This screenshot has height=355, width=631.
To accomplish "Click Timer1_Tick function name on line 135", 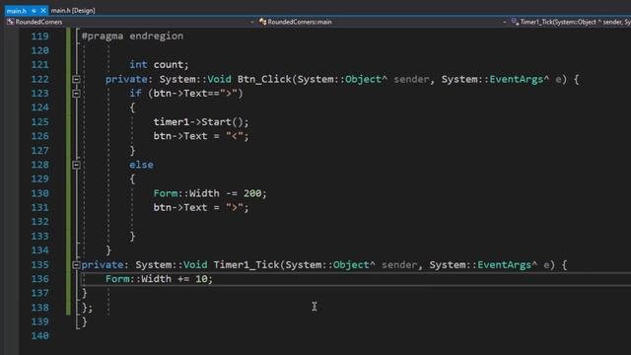I will [246, 265].
